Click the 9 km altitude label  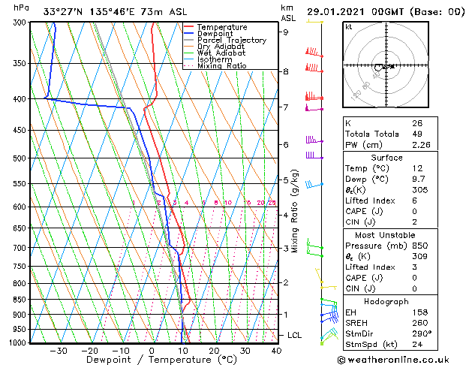tap(286, 32)
